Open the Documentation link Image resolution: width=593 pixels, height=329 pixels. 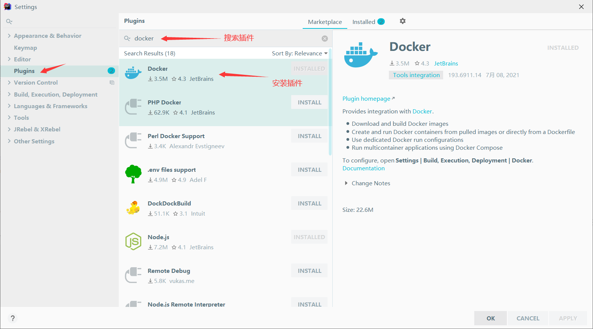[363, 168]
